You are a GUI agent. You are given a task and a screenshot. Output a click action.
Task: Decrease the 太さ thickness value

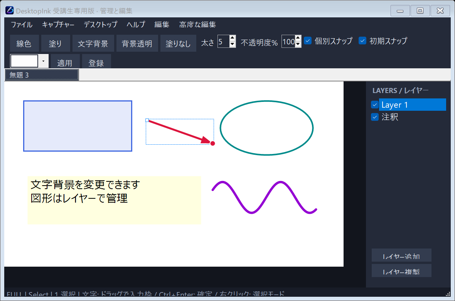point(232,44)
